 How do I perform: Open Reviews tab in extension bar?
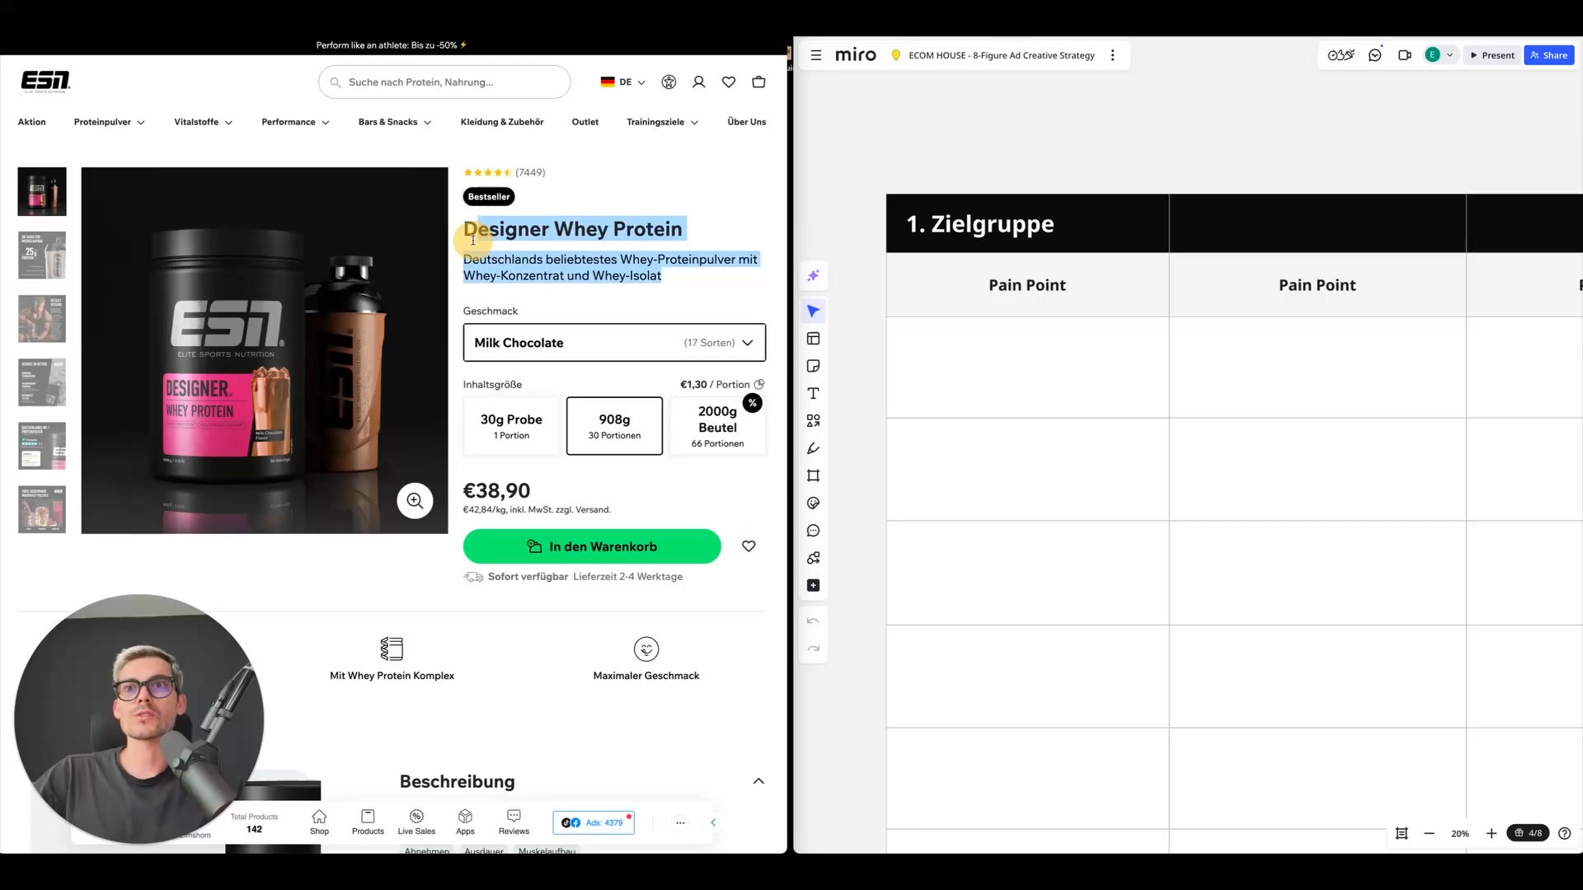(x=514, y=822)
